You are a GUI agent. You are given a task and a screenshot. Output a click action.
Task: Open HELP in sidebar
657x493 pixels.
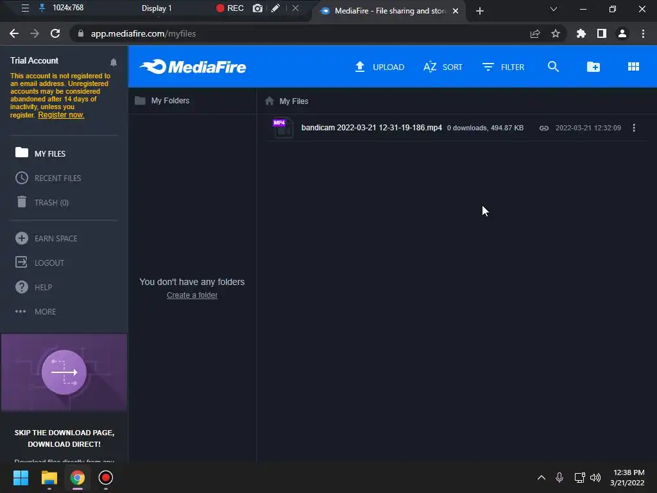[33, 287]
